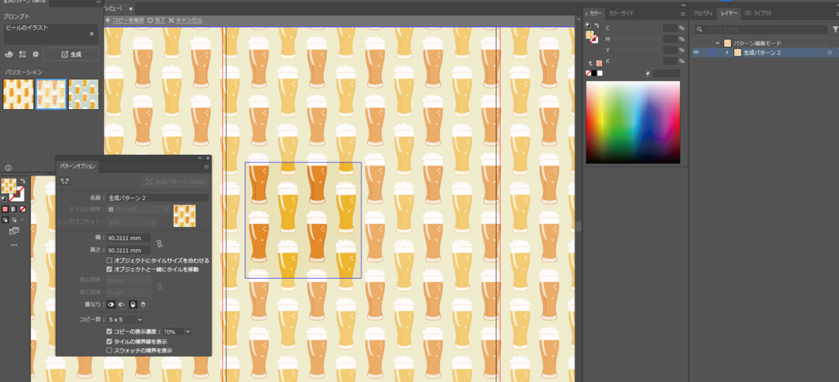Click the 生成 (Generate) button
This screenshot has height=382, width=839.
[70, 54]
